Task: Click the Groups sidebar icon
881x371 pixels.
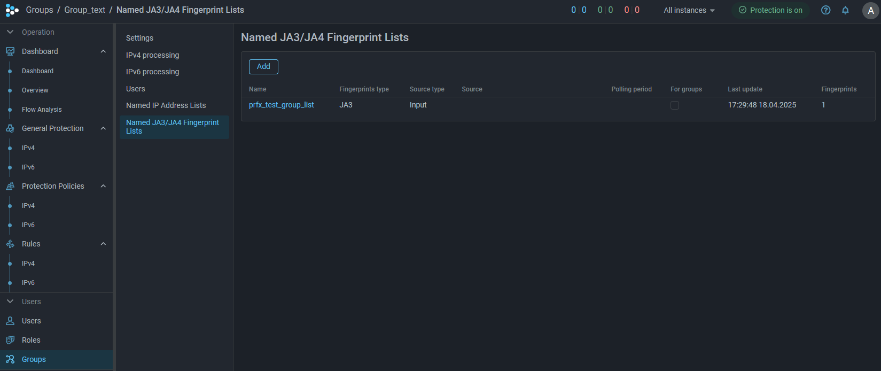Action: (x=10, y=359)
